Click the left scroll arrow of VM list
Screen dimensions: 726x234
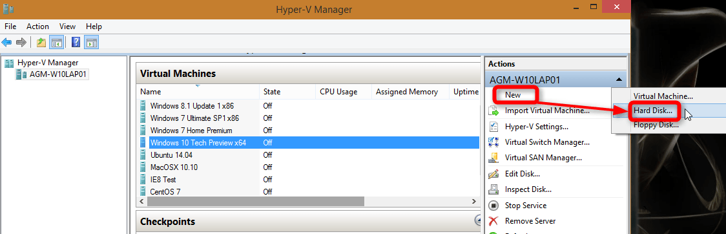[142, 202]
